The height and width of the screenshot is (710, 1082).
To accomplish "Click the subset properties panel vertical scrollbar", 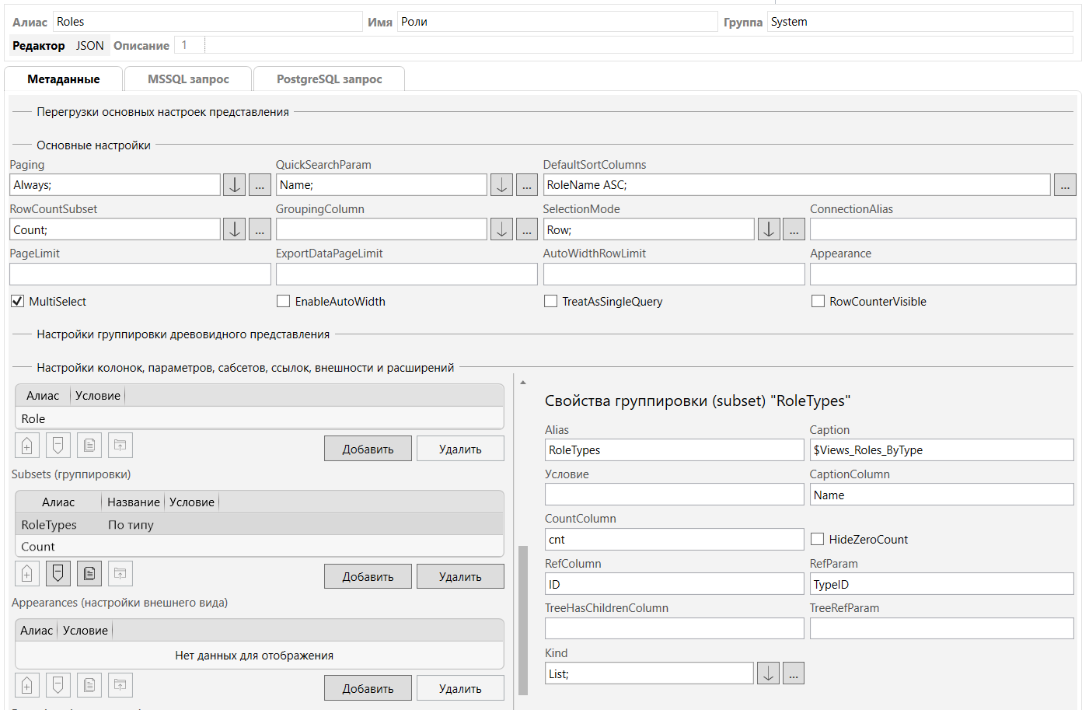I will coord(523,619).
